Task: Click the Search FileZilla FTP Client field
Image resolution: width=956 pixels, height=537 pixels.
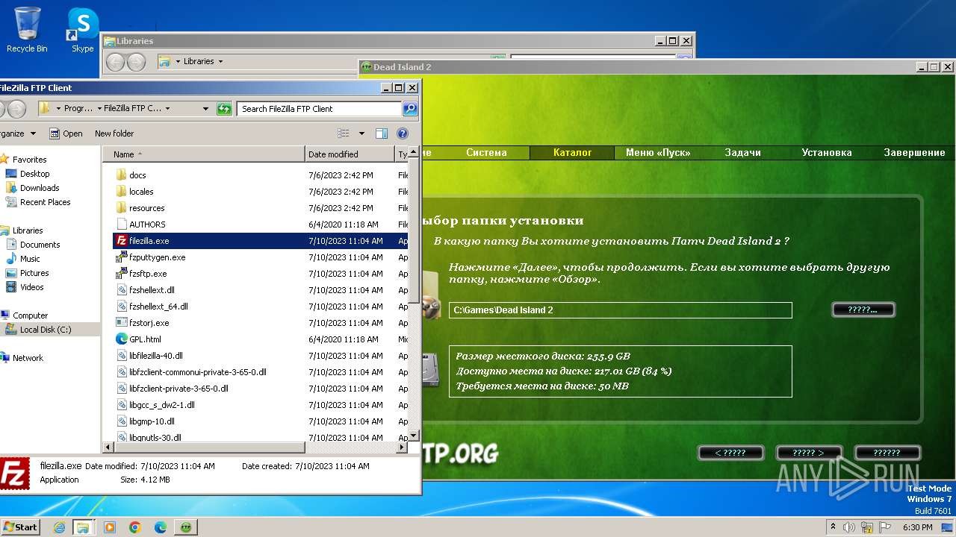Action: coord(320,109)
